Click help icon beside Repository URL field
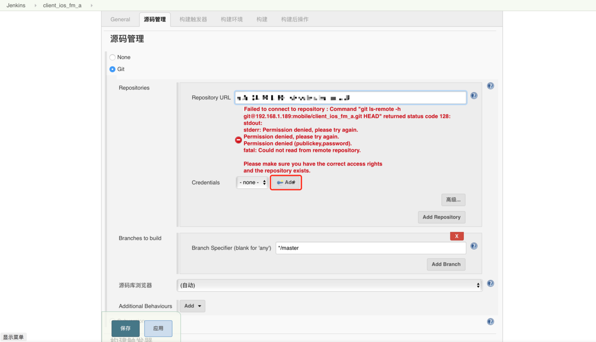Viewport: 596px width, 342px height. 474,96
